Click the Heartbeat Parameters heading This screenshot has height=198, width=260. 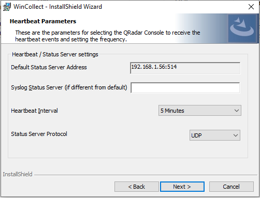point(43,21)
